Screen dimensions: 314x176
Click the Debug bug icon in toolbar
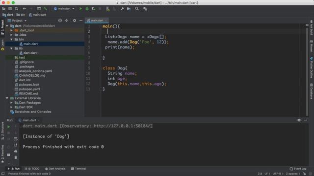tap(87, 9)
